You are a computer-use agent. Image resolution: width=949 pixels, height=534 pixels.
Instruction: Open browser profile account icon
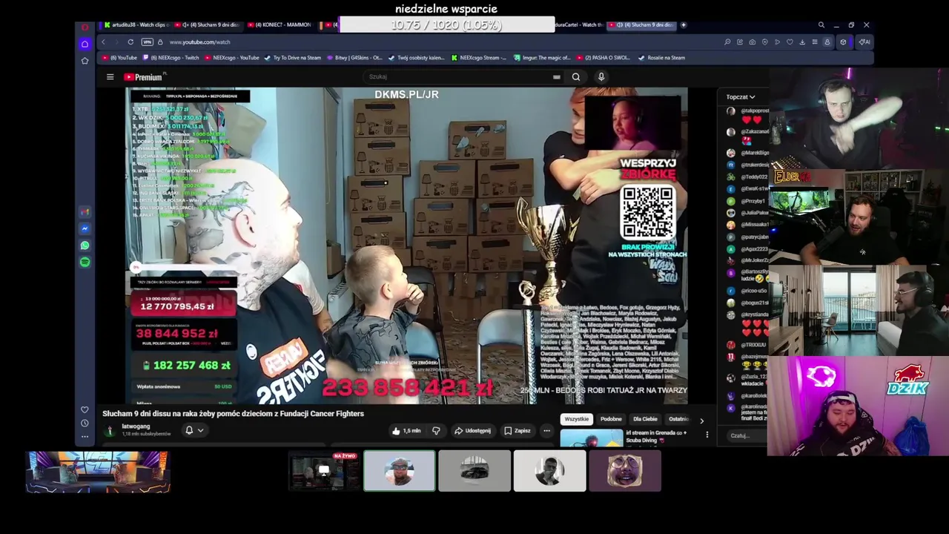coord(827,42)
